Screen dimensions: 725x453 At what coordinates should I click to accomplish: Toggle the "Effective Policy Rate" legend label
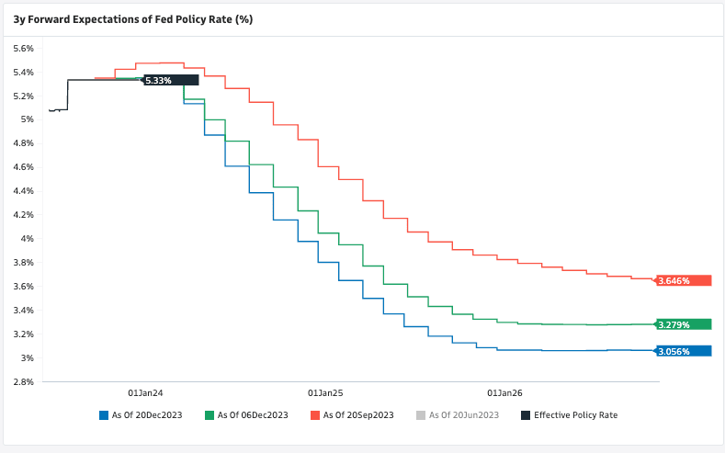coord(575,415)
